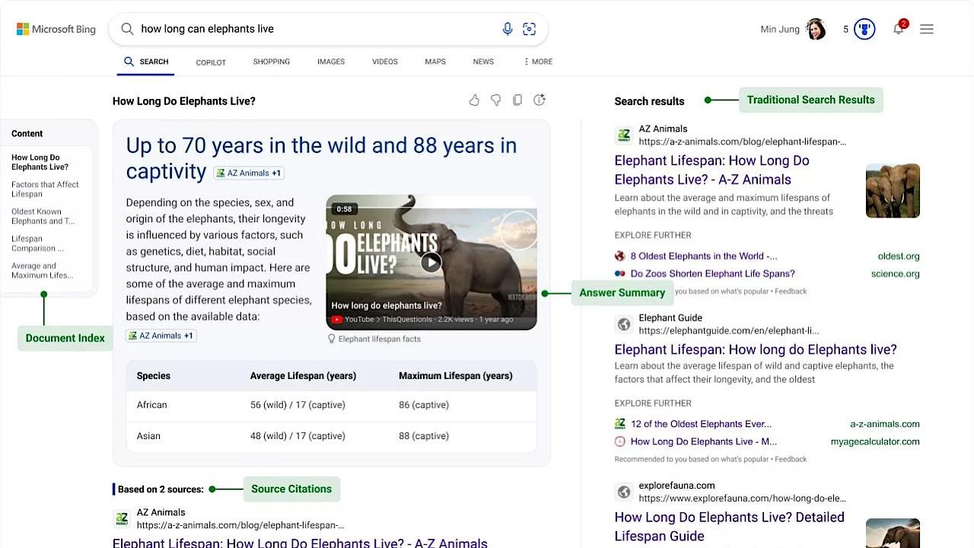This screenshot has height=548, width=974.
Task: Start voice search with microphone icon
Action: [508, 29]
